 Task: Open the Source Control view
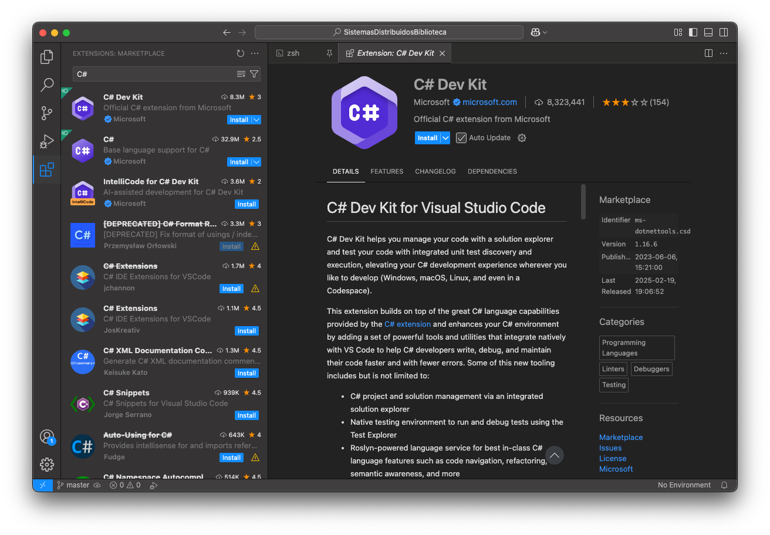47,113
